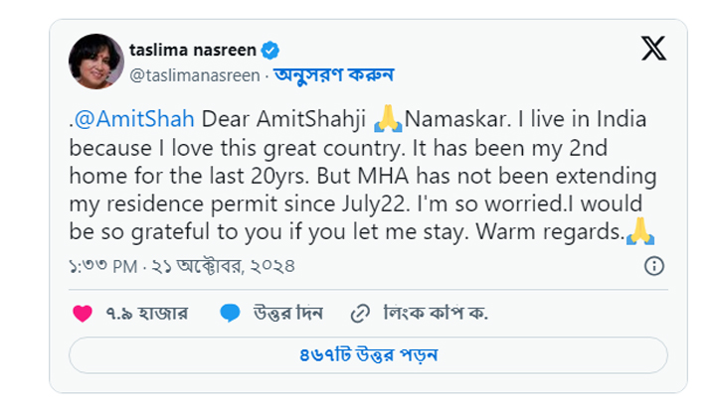Open the @taslimanasreen handle link
716x404 pixels.
tap(195, 75)
